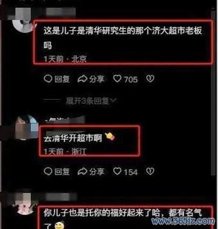Click the chevron next to 展开3条回复
This screenshot has width=218, height=229.
(113, 100)
